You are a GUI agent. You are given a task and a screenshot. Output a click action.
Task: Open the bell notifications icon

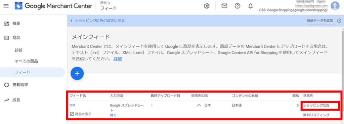pos(251,6)
